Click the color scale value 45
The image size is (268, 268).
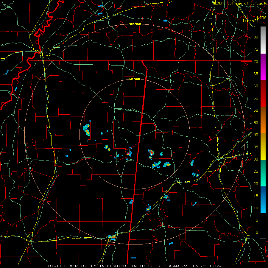pyautogui.click(x=256, y=123)
